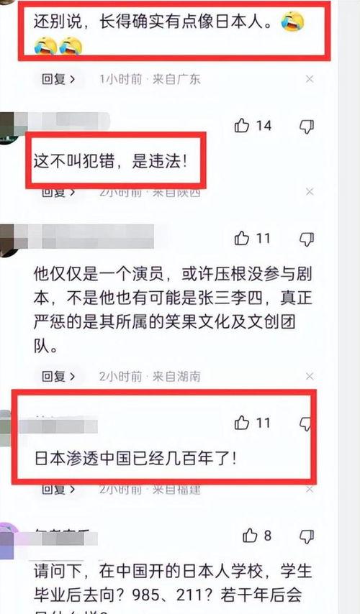Dismiss the Fujian comment with X
Viewport: 360px width, 614px height.
click(310, 489)
